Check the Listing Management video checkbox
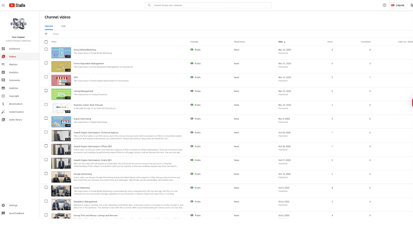This screenshot has height=234, width=413. [46, 91]
